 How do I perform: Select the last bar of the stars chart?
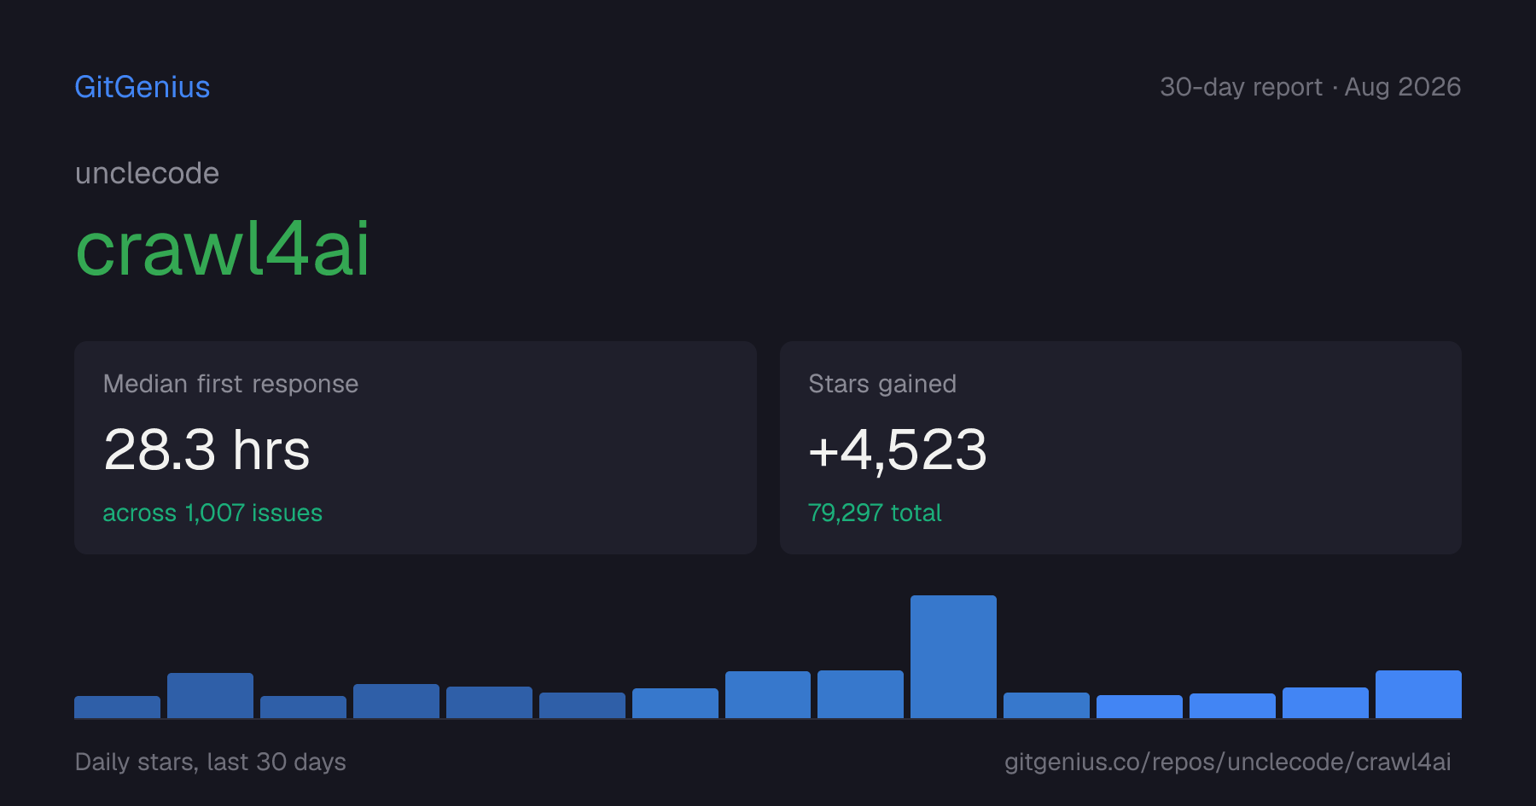click(x=1418, y=694)
